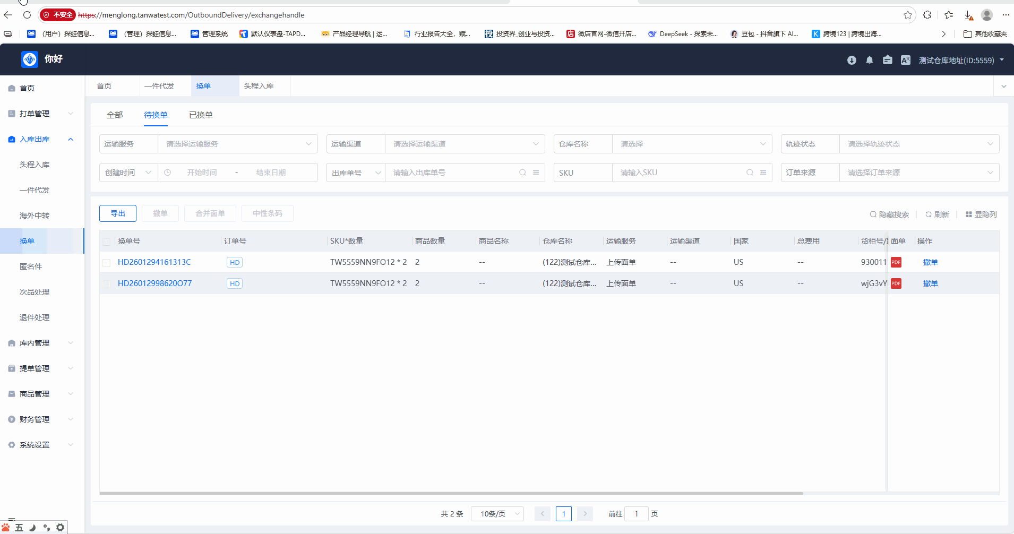Open the 运输服务 dropdown
The image size is (1014, 534).
[x=237, y=144]
